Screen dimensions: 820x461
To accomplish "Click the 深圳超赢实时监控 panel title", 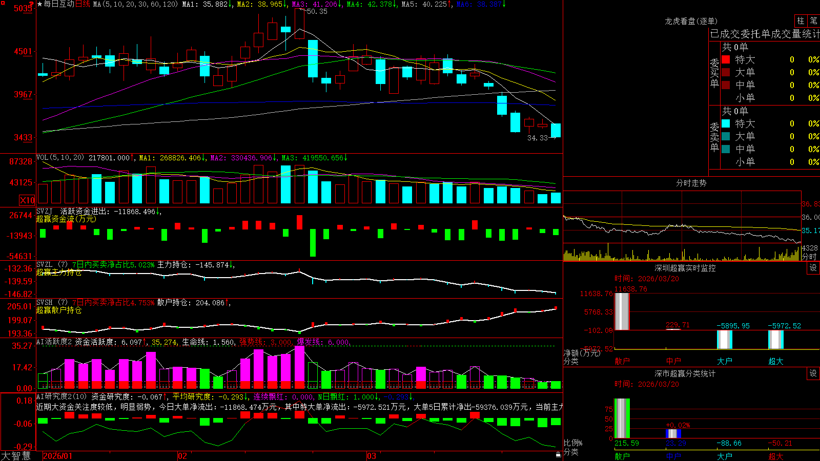I will pyautogui.click(x=685, y=268).
